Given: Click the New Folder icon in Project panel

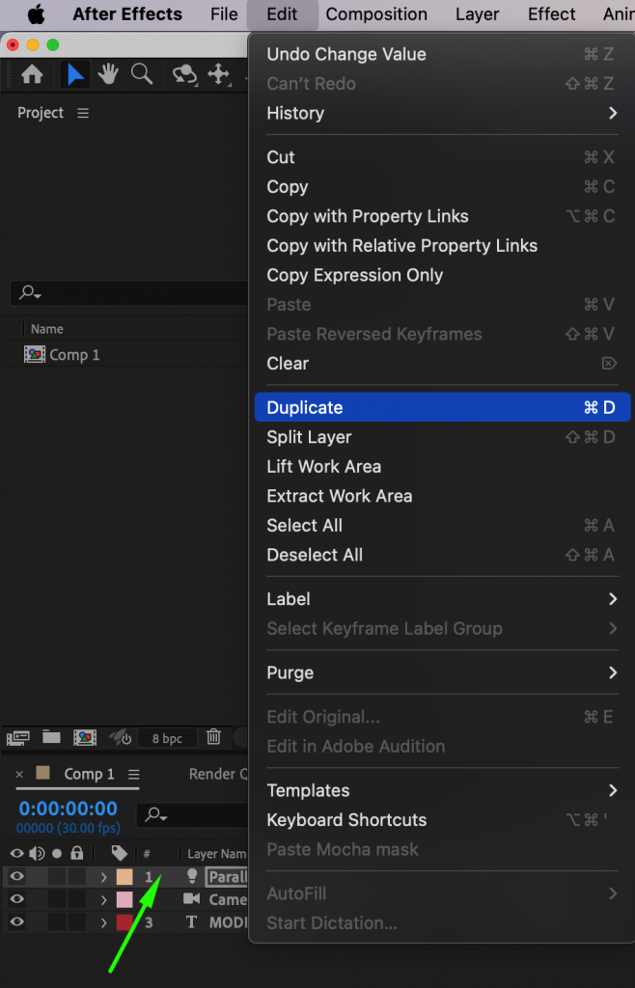Looking at the screenshot, I should 52,737.
